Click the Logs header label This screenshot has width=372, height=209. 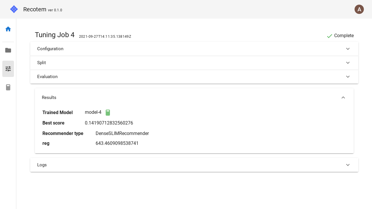pyautogui.click(x=42, y=165)
